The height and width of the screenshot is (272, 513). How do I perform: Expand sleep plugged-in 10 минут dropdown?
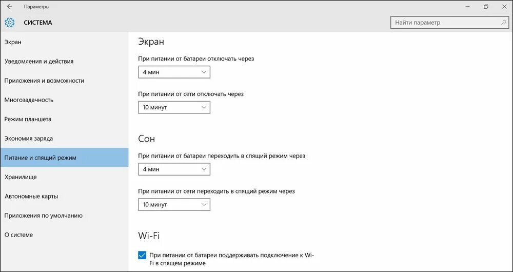point(174,205)
